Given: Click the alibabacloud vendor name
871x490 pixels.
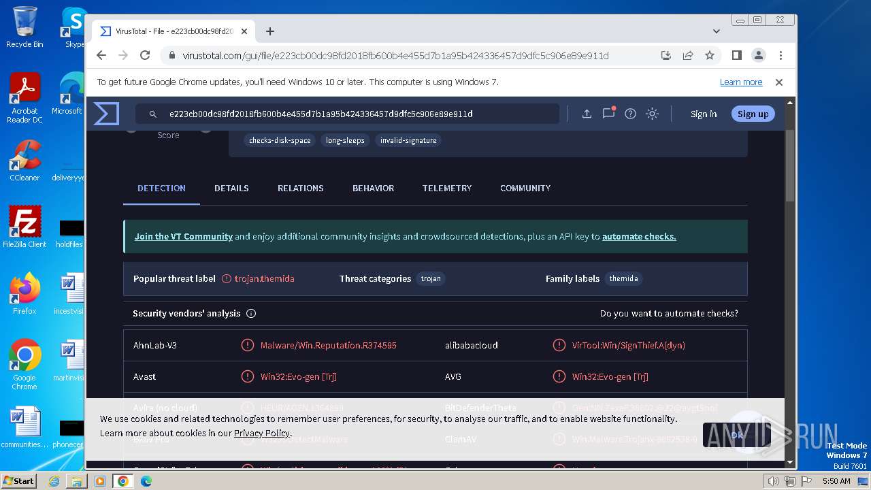Looking at the screenshot, I should (472, 346).
